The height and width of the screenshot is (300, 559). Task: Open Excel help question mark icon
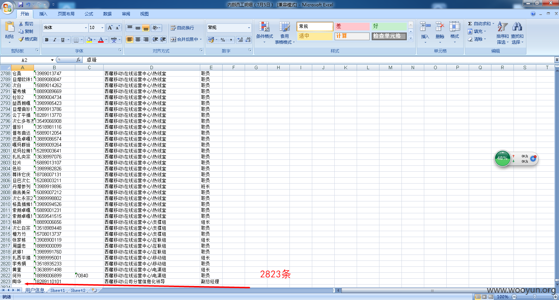click(x=533, y=14)
